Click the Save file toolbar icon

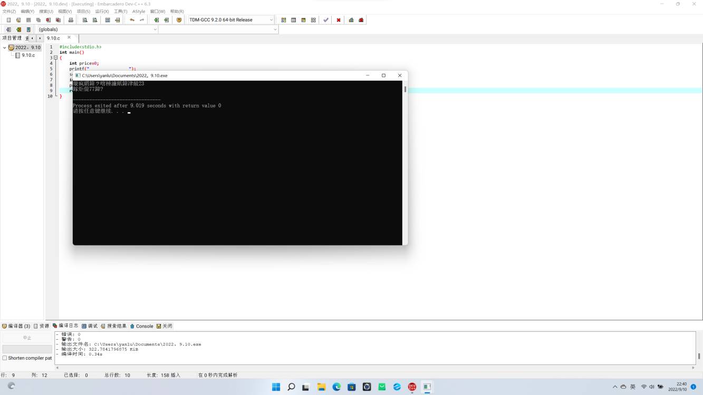[x=28, y=20]
